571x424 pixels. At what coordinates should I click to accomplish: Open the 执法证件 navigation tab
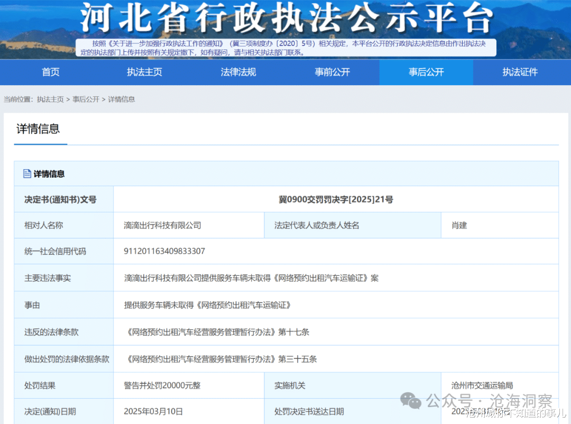coord(520,72)
